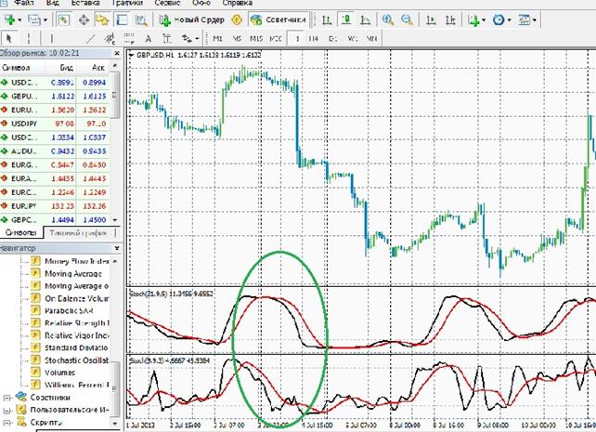The image size is (596, 432).
Task: Switch to M5 timeframe
Action: pos(237,38)
